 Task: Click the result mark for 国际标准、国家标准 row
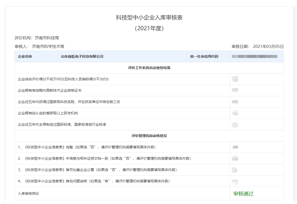(x=235, y=124)
